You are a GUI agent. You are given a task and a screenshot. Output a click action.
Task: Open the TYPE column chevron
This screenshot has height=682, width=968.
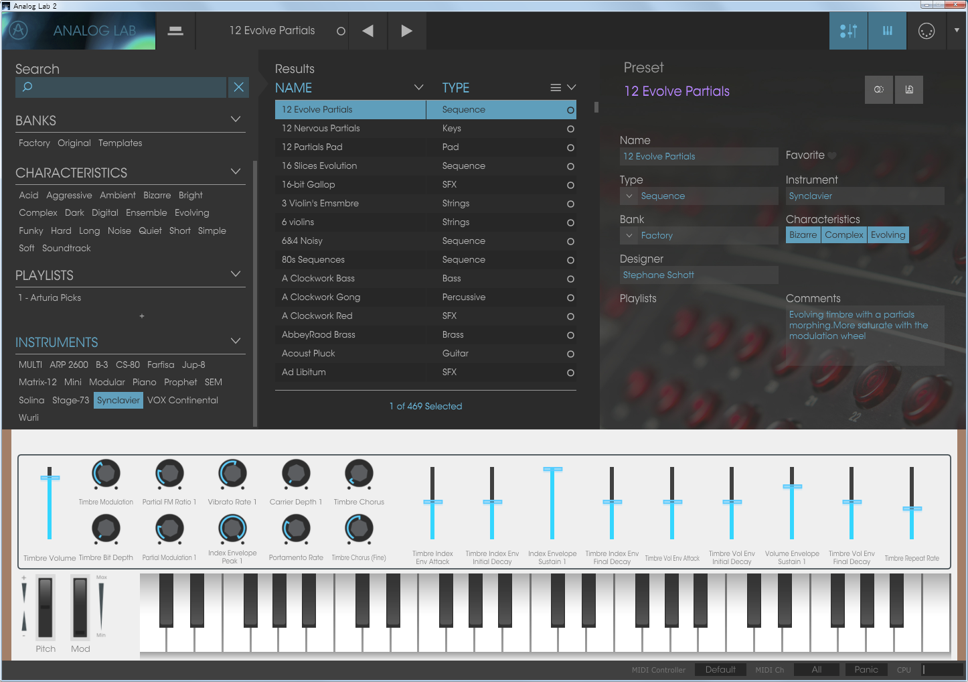pos(572,88)
